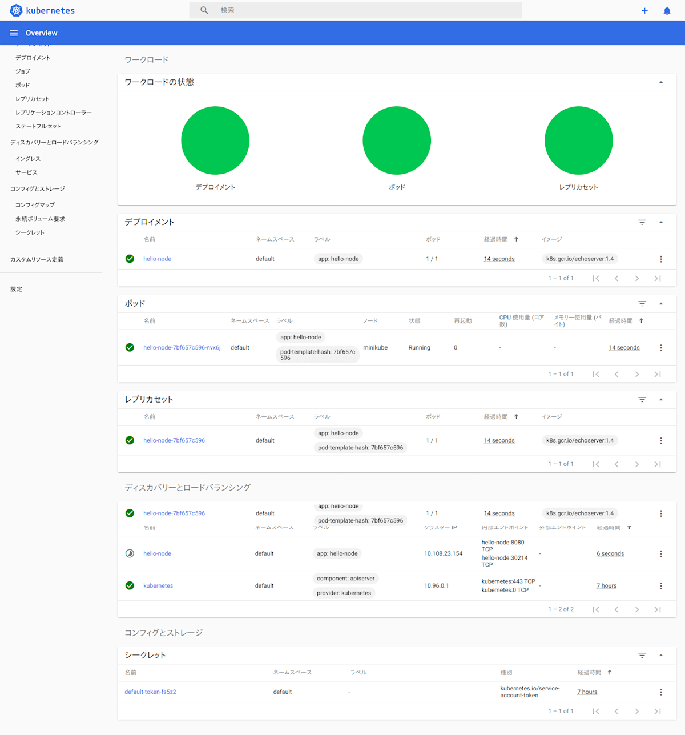Select イングレス in the sidebar

[28, 159]
